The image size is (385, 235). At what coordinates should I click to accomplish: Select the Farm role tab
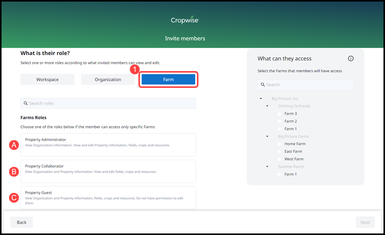tap(168, 79)
